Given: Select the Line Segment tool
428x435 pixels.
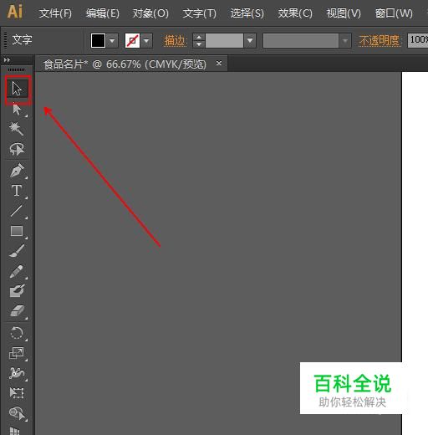Looking at the screenshot, I should [x=17, y=211].
